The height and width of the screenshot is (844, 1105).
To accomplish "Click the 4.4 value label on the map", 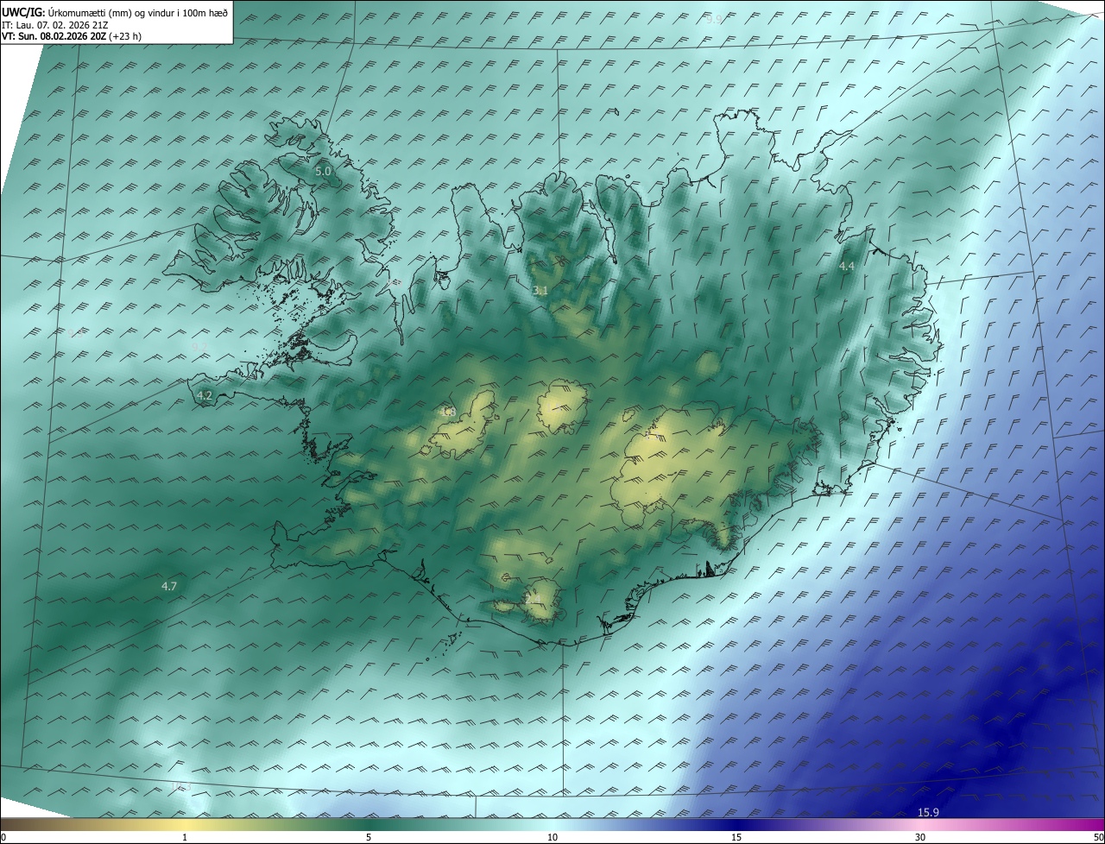I will click(847, 267).
